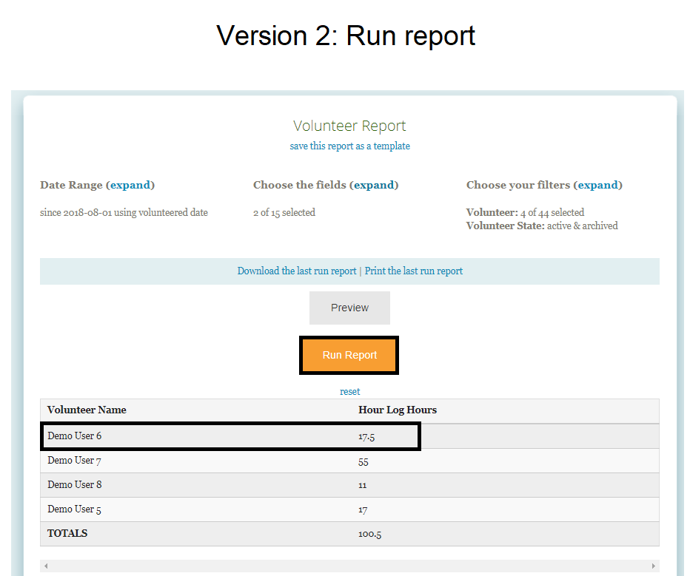Click the gray Preview button

[x=349, y=308]
